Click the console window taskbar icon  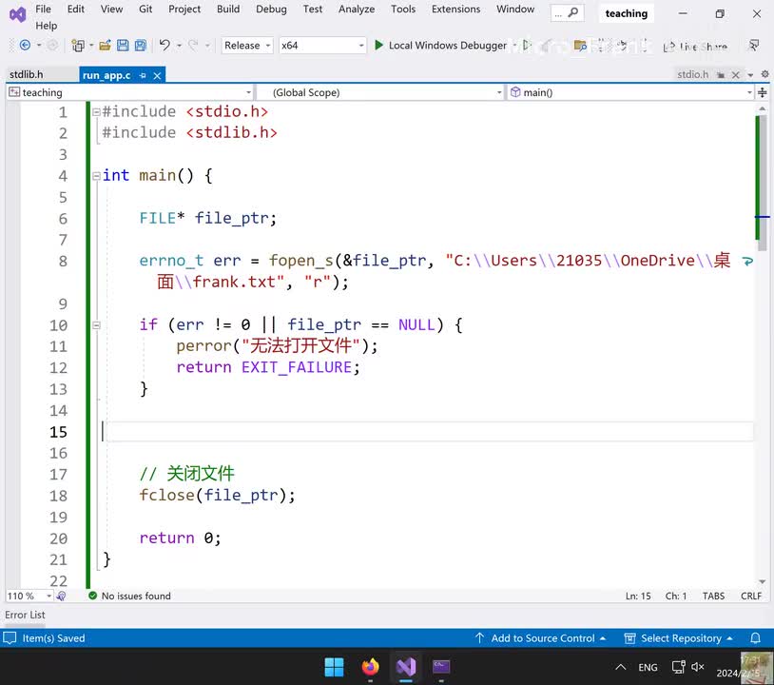pyautogui.click(x=441, y=667)
